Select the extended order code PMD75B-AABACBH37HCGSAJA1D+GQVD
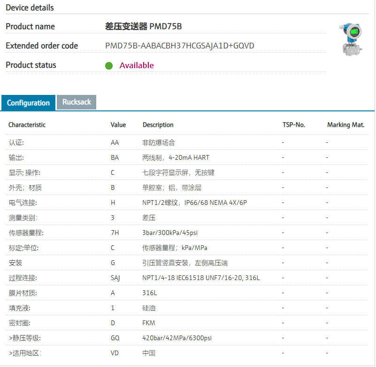 [x=180, y=46]
